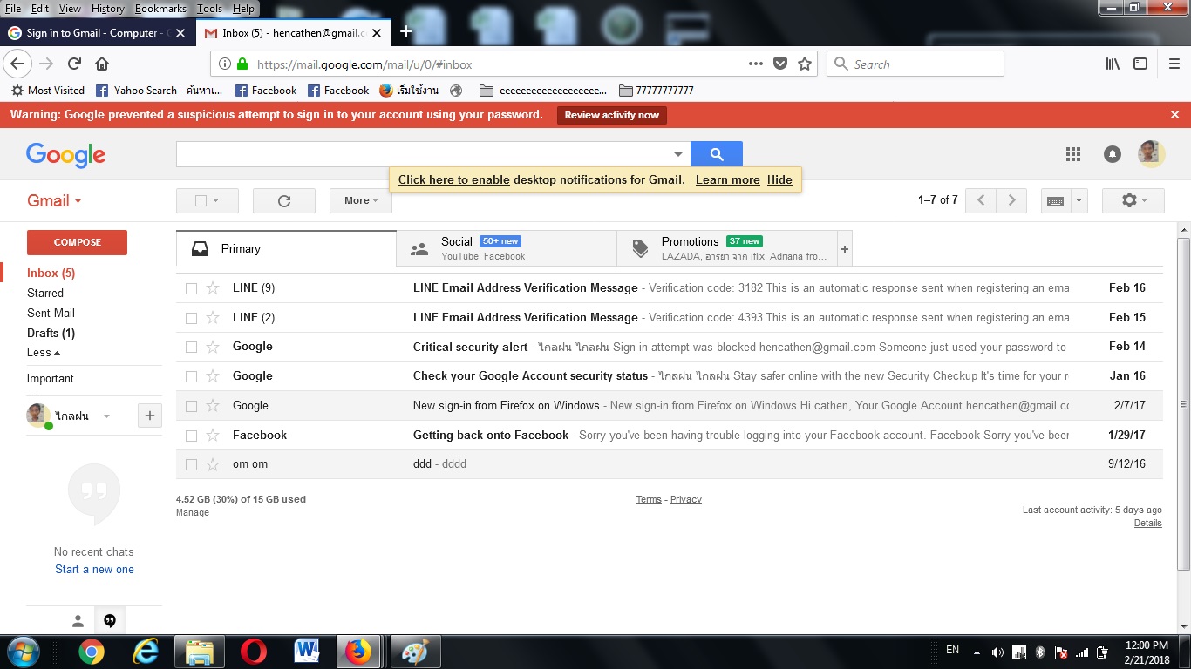Click Review activity now button
Image resolution: width=1191 pixels, height=669 pixels.
612,115
